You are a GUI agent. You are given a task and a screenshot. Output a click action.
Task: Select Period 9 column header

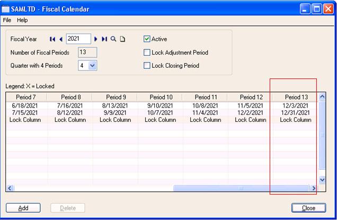tap(116, 97)
